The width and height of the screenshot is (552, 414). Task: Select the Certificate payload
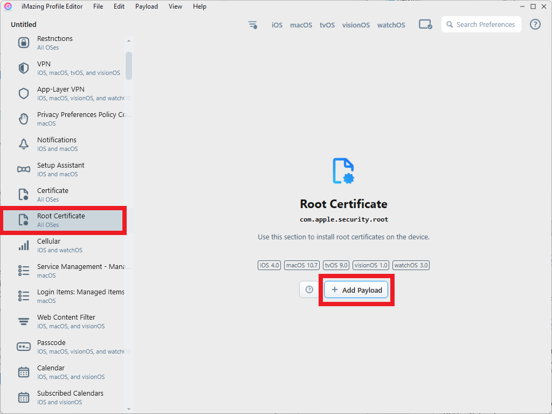click(64, 195)
